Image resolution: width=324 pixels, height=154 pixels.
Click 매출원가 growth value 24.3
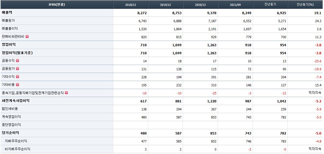(x=318, y=21)
